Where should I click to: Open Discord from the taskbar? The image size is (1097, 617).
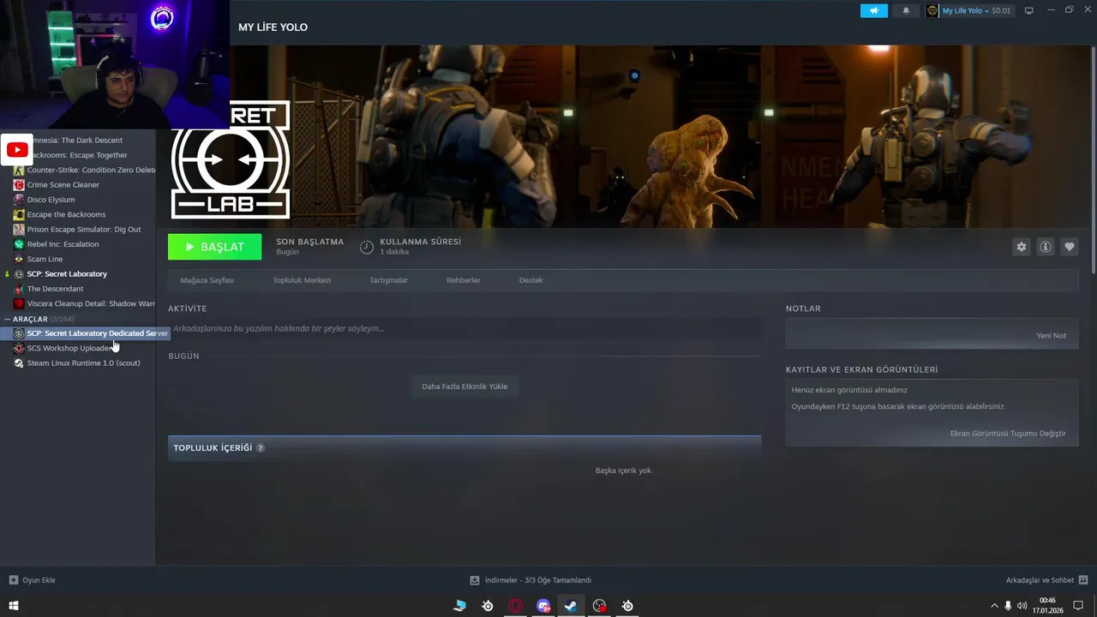[543, 606]
